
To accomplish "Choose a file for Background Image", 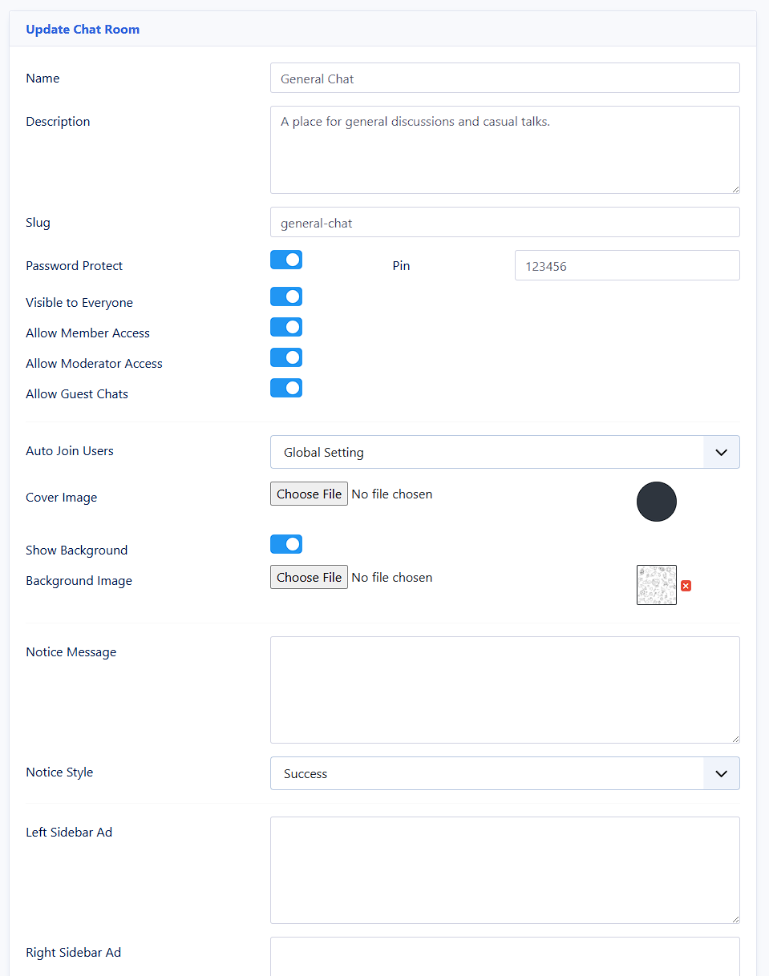I will click(x=309, y=577).
